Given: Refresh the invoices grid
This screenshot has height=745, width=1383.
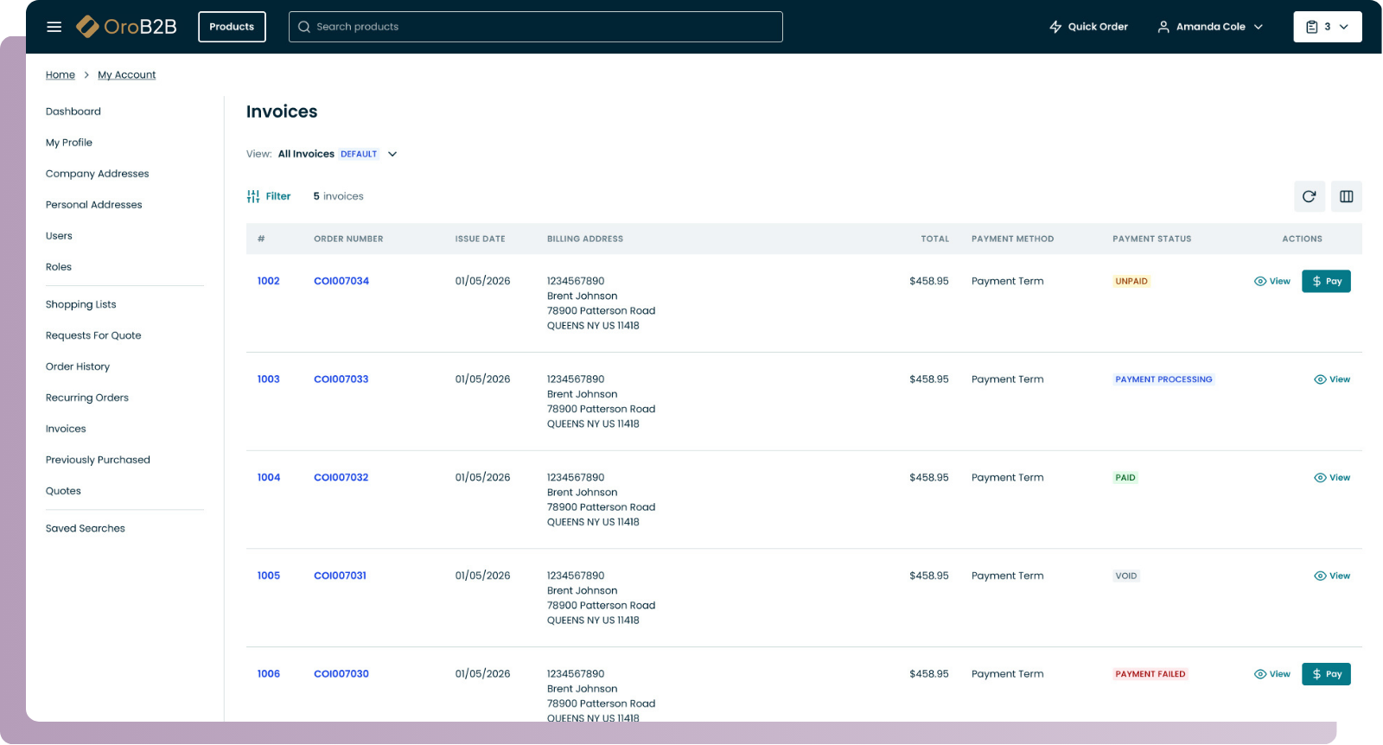Looking at the screenshot, I should coord(1309,196).
